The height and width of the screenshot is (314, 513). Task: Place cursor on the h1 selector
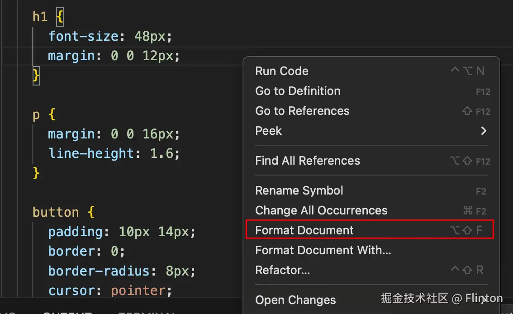[40, 17]
